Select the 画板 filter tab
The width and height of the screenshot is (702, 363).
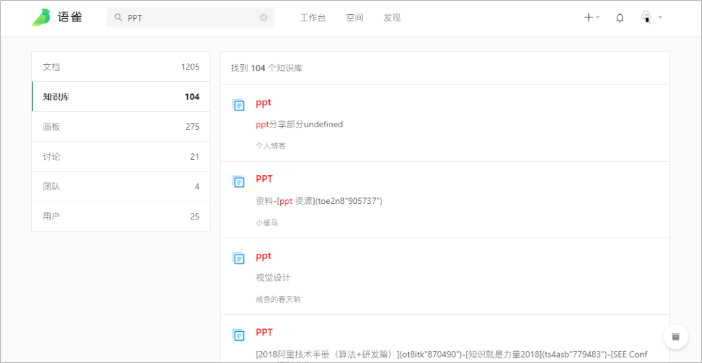(x=121, y=127)
